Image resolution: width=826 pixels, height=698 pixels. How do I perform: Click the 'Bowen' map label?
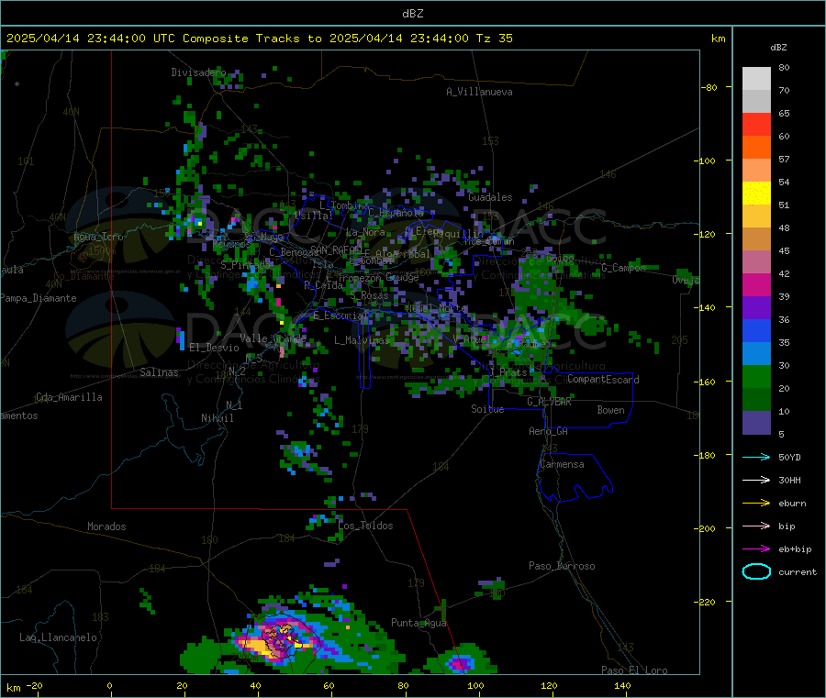(610, 410)
